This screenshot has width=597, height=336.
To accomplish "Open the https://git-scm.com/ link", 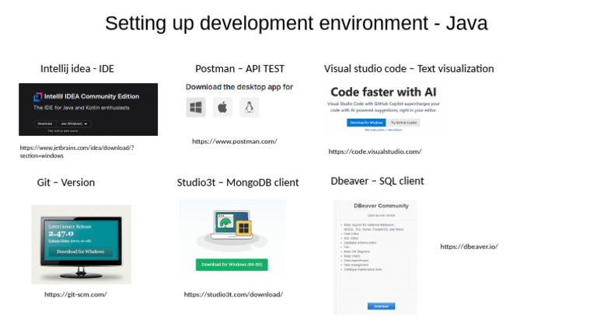I will (x=75, y=294).
